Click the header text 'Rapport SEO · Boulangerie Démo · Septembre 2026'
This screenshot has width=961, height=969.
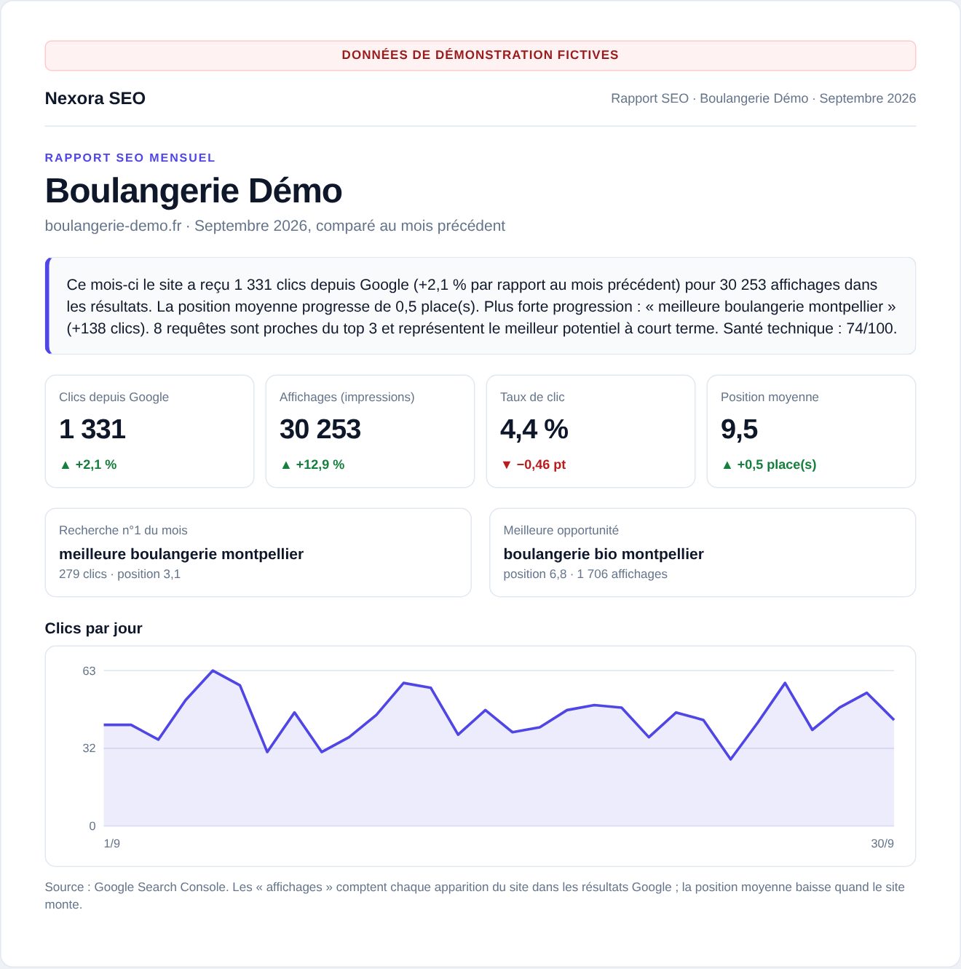[763, 98]
